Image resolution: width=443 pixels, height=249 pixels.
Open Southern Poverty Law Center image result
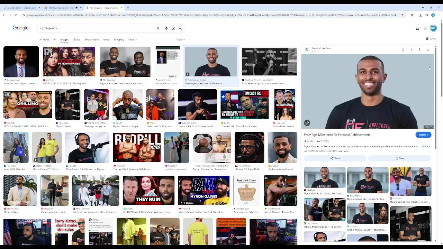coord(269,62)
